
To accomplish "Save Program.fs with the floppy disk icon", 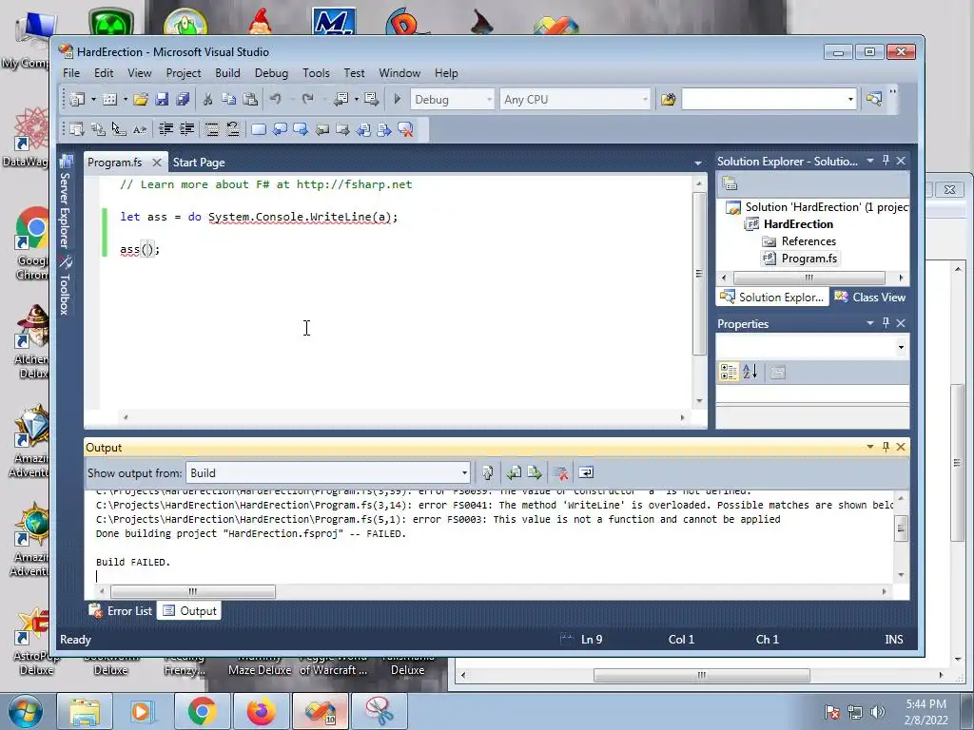I will coord(162,99).
